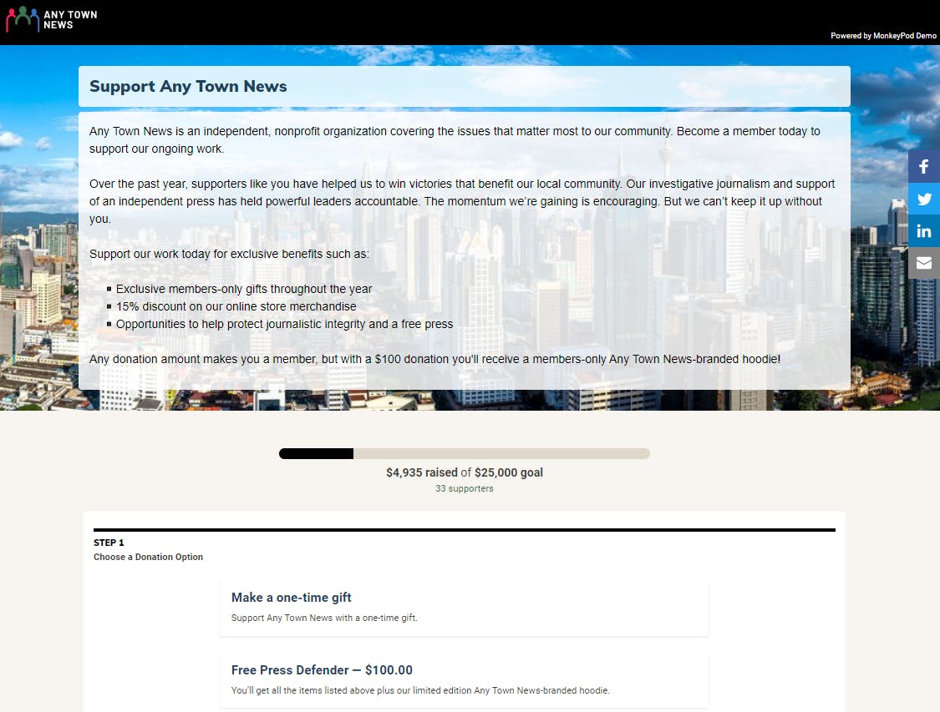Share the page on LinkedIn

click(x=924, y=230)
